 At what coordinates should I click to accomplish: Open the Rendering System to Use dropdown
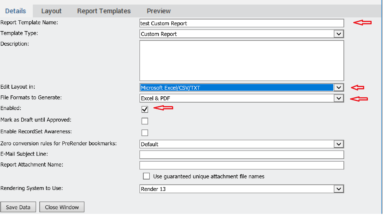pyautogui.click(x=242, y=189)
